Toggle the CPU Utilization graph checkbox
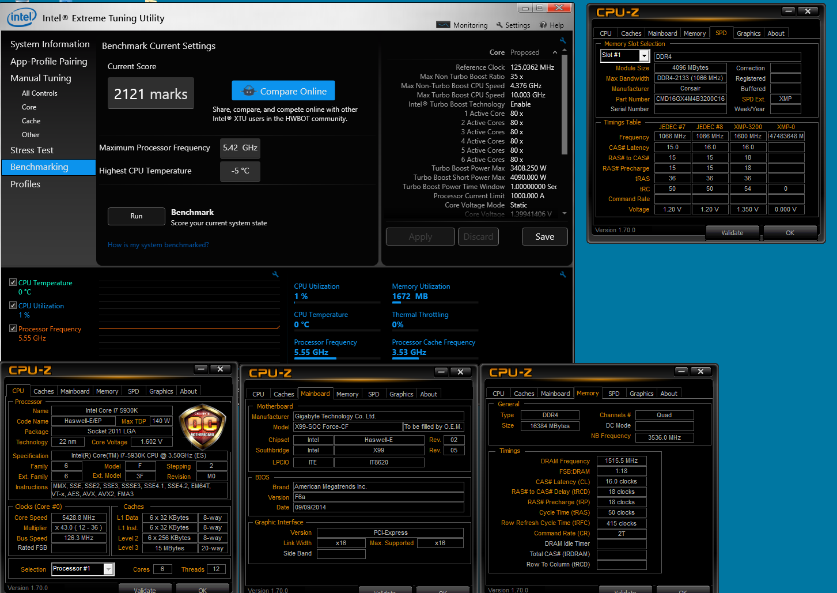The height and width of the screenshot is (593, 837). (x=13, y=305)
